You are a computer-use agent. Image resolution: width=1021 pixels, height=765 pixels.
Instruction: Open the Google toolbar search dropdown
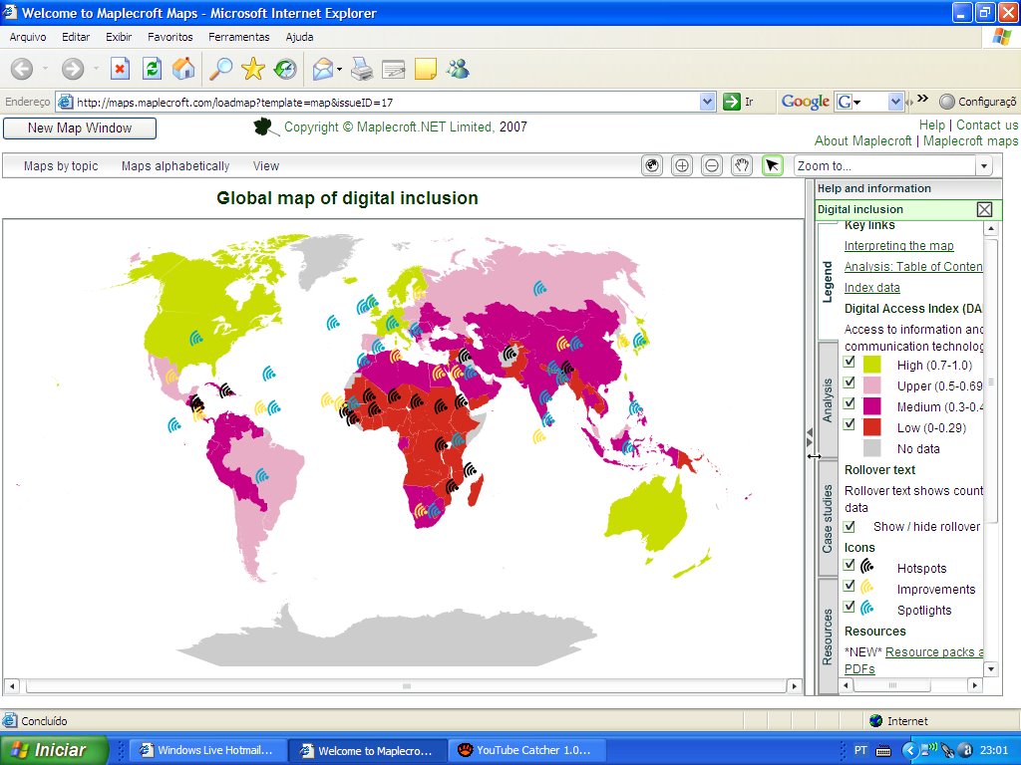point(895,102)
